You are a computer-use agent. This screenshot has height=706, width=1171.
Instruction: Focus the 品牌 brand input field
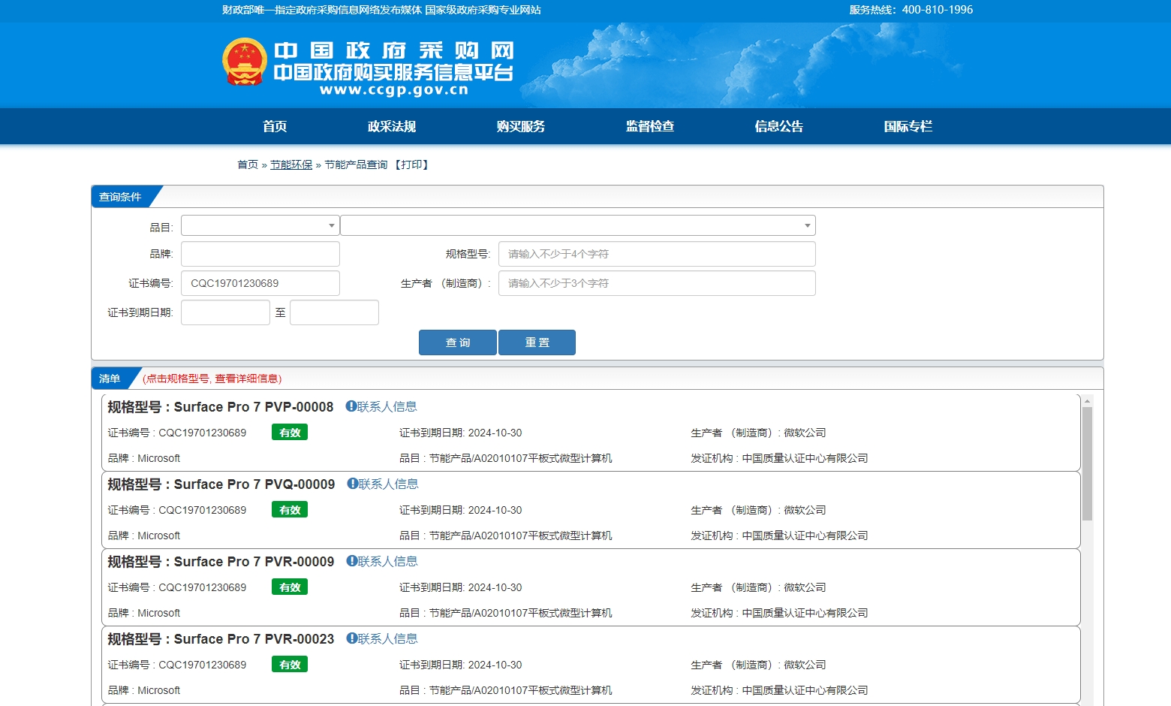(x=260, y=254)
